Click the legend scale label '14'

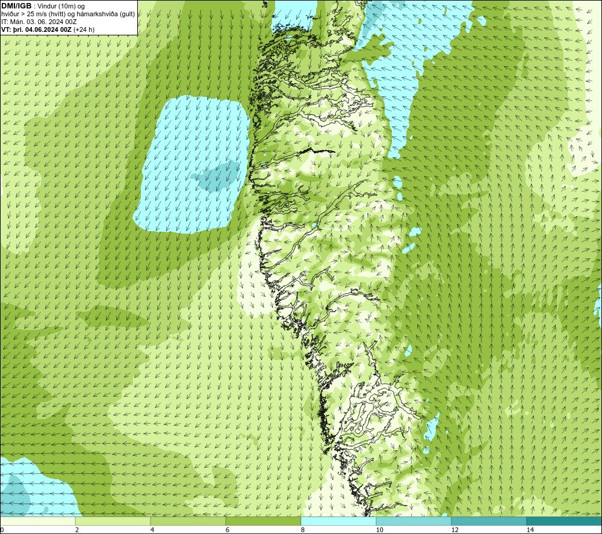point(530,530)
